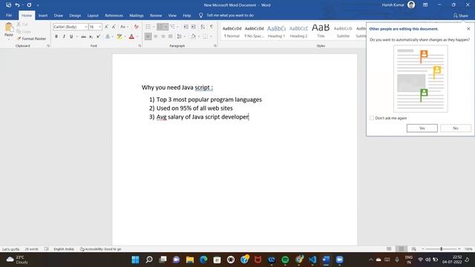Screen dimensions: 475x267
Task: Open the font size dropdown
Action: 99,27
